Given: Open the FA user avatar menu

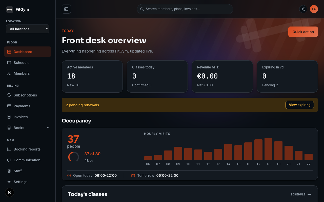Looking at the screenshot, I should (314, 9).
